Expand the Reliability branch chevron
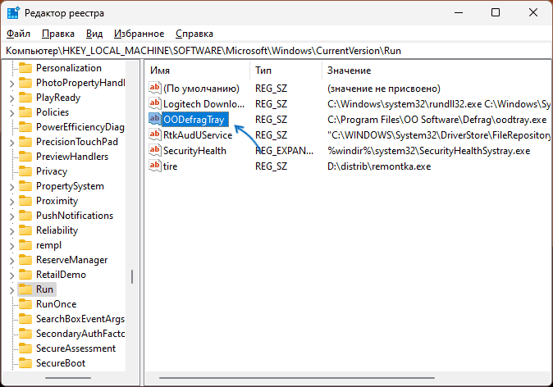553x387 pixels. coord(11,230)
